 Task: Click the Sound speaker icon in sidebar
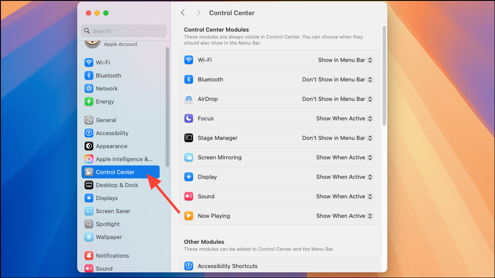(89, 268)
